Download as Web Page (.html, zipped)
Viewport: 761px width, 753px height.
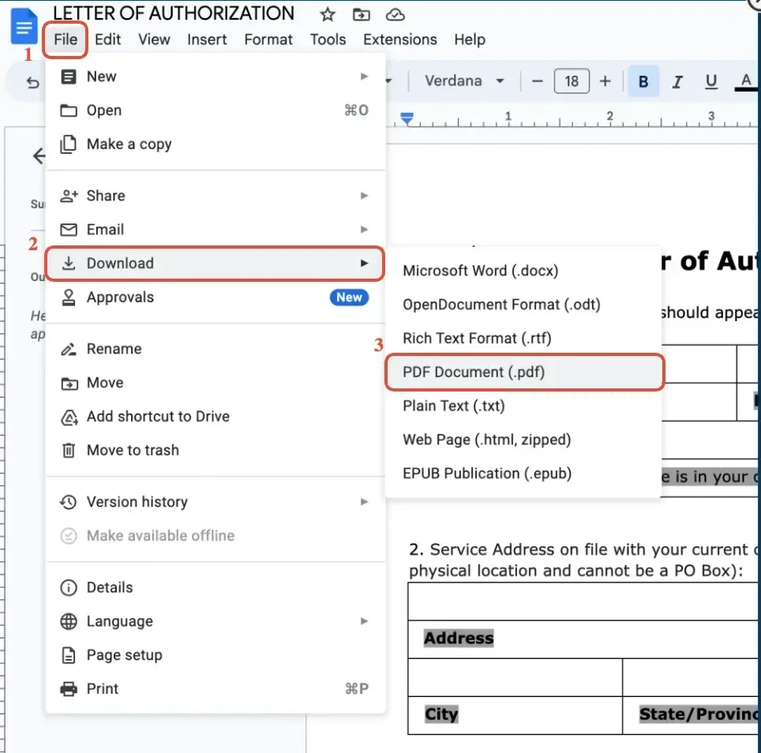[x=523, y=440]
